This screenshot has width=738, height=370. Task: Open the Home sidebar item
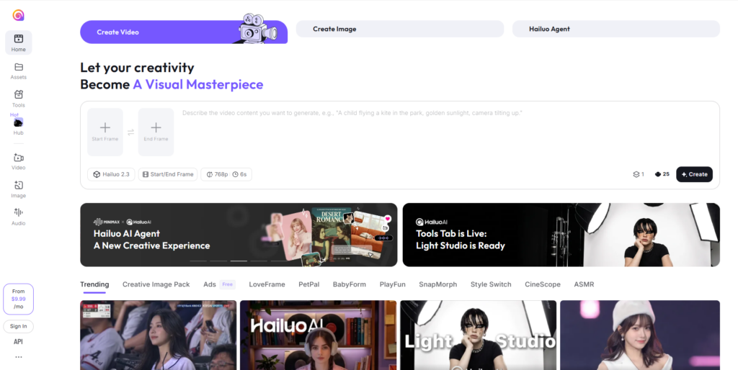coord(18,42)
